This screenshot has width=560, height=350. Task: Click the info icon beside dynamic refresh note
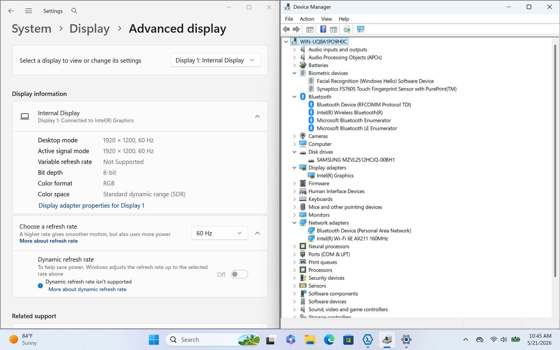40,286
